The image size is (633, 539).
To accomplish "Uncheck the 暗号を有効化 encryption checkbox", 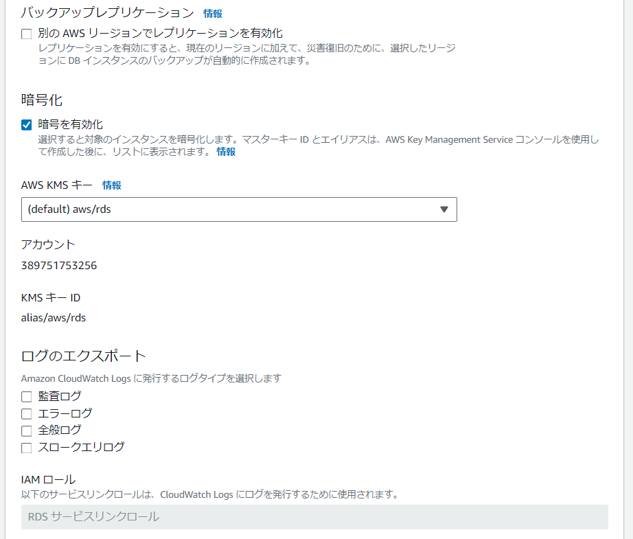I will [x=27, y=124].
